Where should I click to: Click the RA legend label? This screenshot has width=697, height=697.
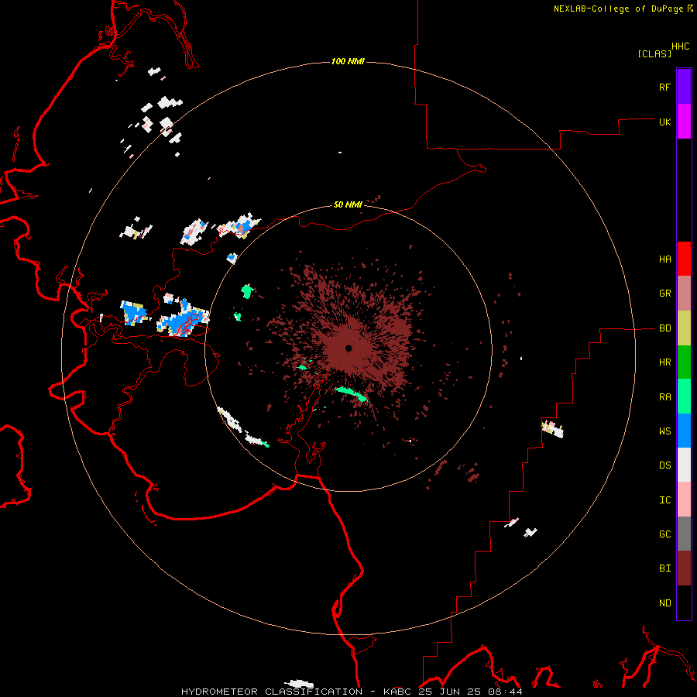click(664, 397)
